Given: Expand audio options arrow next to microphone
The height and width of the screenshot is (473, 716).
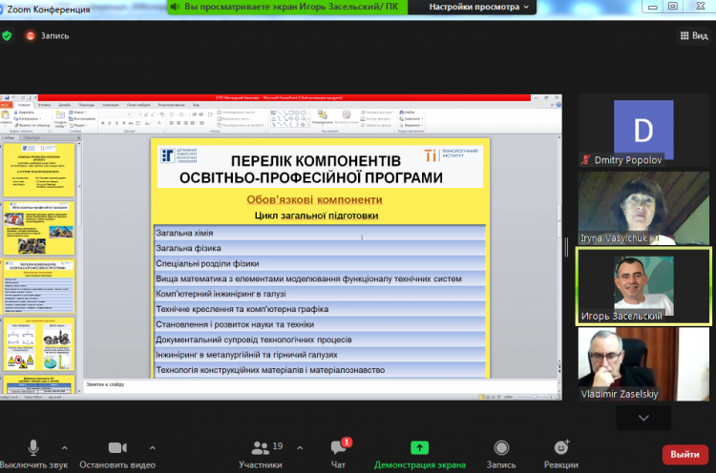Looking at the screenshot, I should (x=65, y=447).
